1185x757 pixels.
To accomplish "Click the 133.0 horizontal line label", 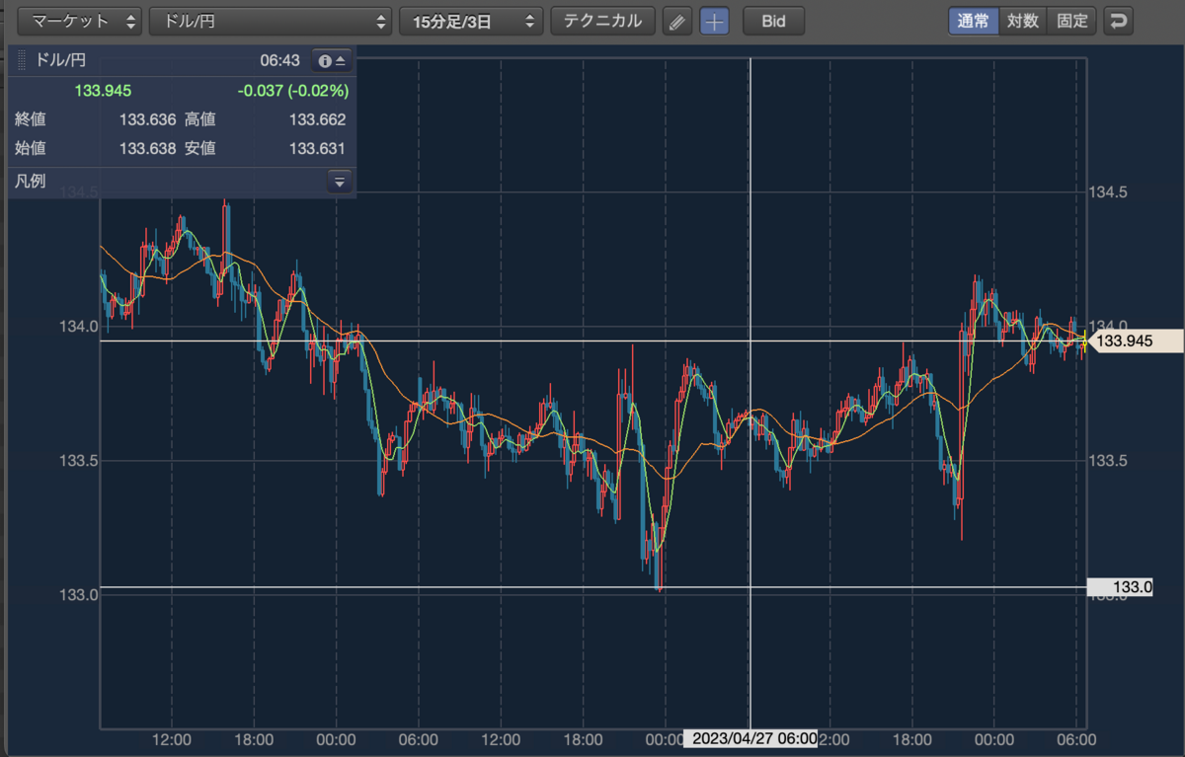I will click(x=1120, y=587).
